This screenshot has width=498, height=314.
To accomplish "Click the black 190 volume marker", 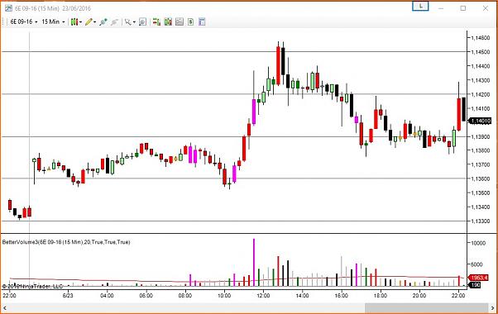I will pyautogui.click(x=475, y=285).
